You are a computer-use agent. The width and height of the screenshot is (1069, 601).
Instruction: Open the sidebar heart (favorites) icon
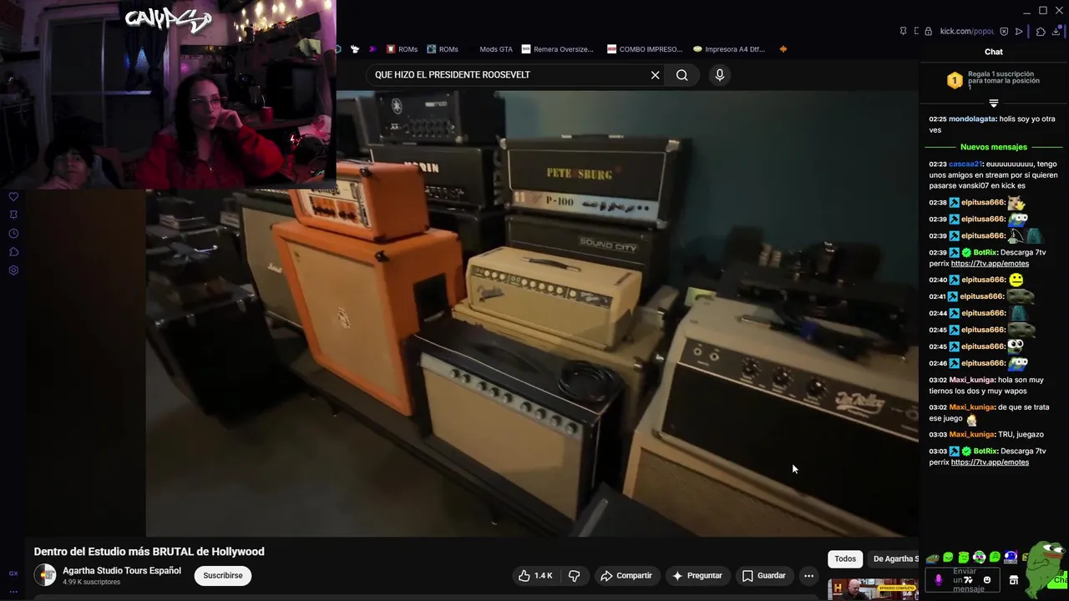coord(13,197)
